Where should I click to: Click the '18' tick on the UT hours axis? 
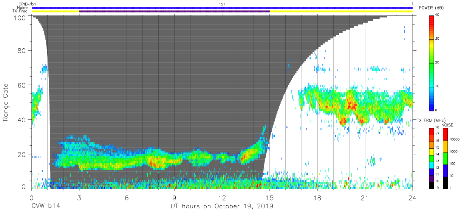317,197
